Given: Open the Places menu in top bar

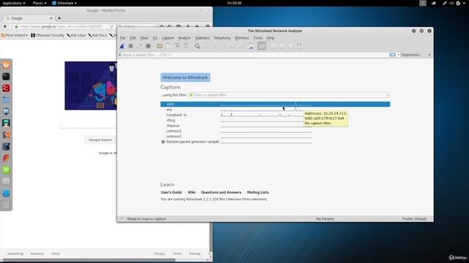Looking at the screenshot, I should [x=39, y=3].
